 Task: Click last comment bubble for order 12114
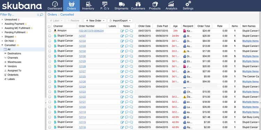pyautogui.click(x=131, y=117)
